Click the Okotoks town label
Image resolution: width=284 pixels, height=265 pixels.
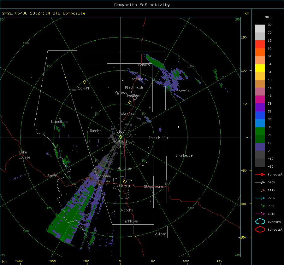tap(126, 210)
